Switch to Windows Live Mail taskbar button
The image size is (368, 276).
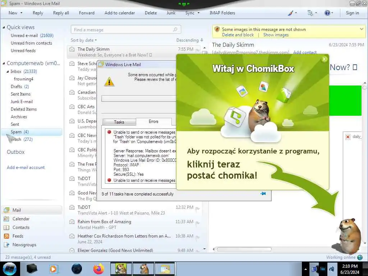165,269
